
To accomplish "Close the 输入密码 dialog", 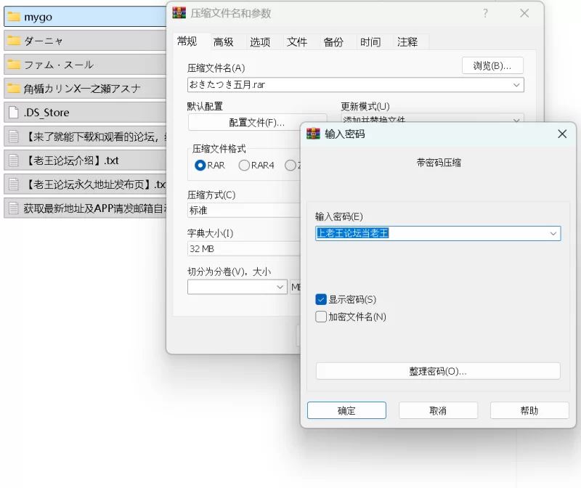I will coord(562,134).
